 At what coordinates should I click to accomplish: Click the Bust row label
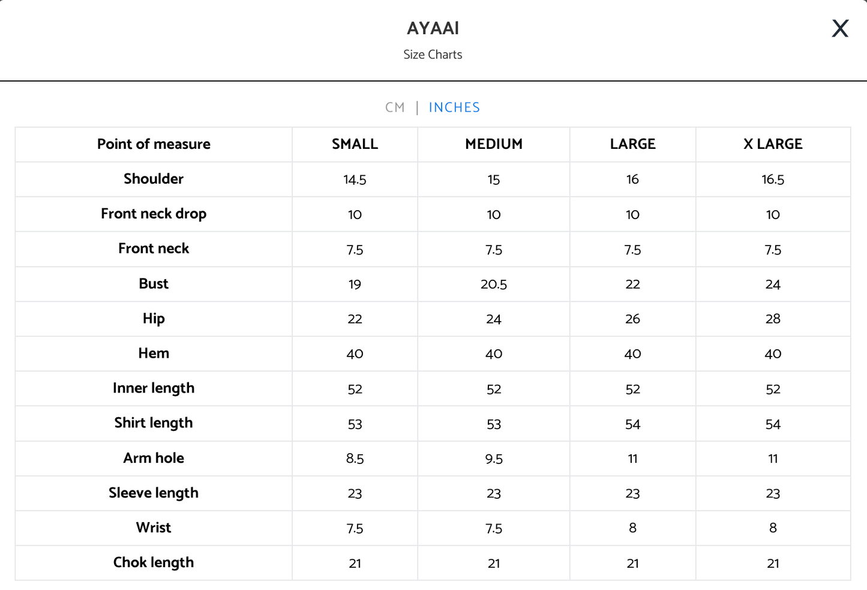[154, 283]
